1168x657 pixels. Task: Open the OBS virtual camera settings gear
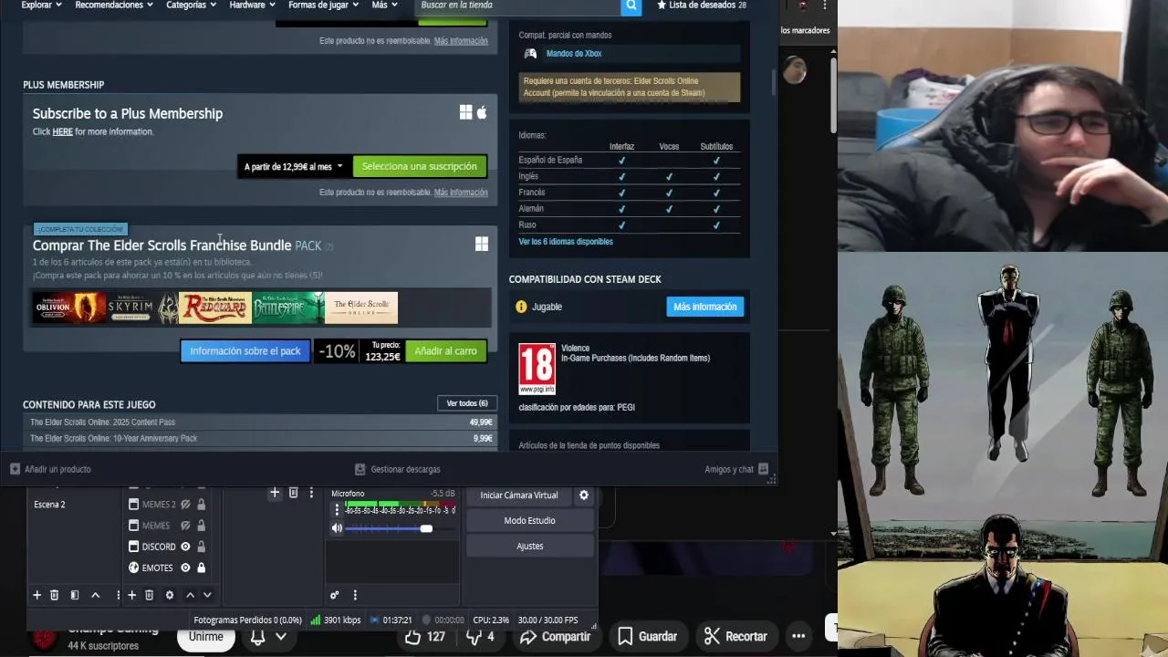(x=584, y=495)
